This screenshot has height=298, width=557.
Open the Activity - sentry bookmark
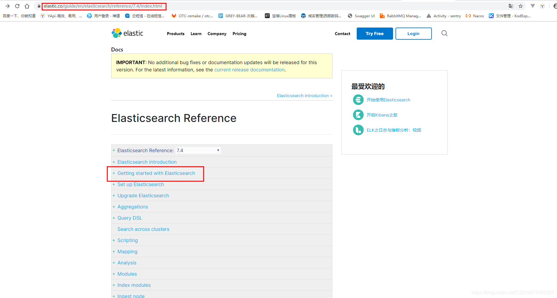444,16
